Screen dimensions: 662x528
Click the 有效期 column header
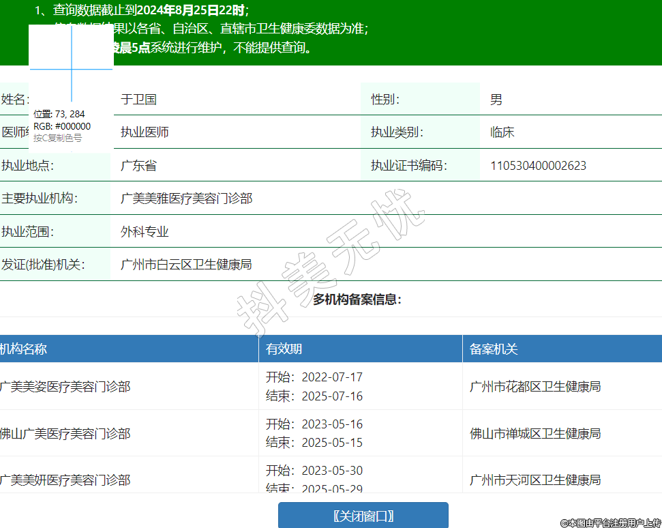[x=284, y=349]
